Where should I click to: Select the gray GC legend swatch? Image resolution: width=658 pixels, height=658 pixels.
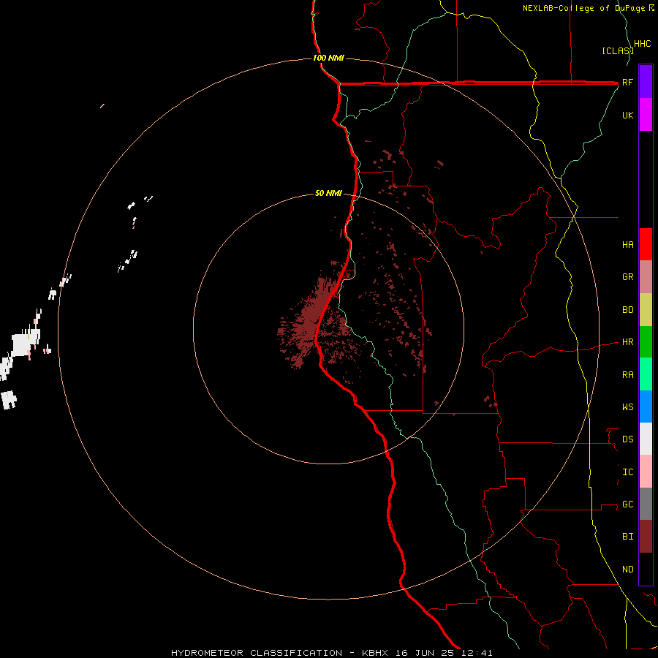pos(646,504)
